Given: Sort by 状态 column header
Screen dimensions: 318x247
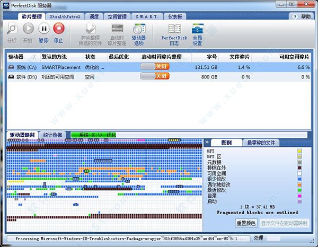Looking at the screenshot, I should coord(95,57).
